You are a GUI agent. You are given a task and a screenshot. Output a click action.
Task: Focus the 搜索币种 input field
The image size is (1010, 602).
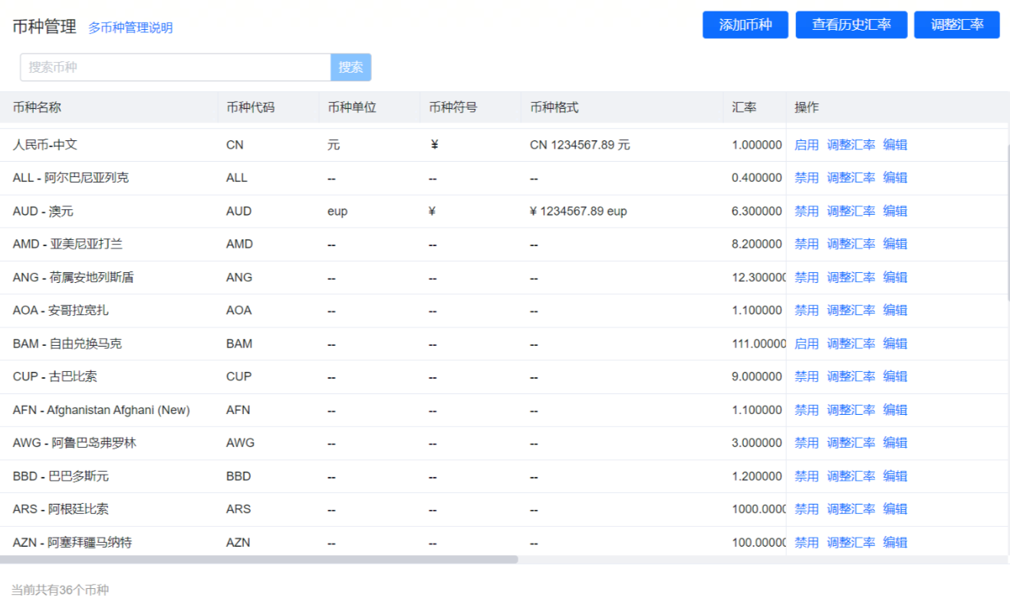(176, 67)
